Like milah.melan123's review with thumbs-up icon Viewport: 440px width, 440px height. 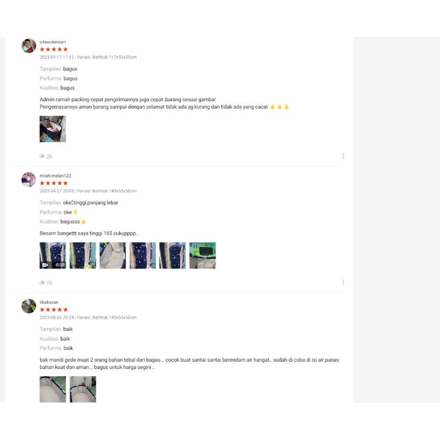(42, 282)
